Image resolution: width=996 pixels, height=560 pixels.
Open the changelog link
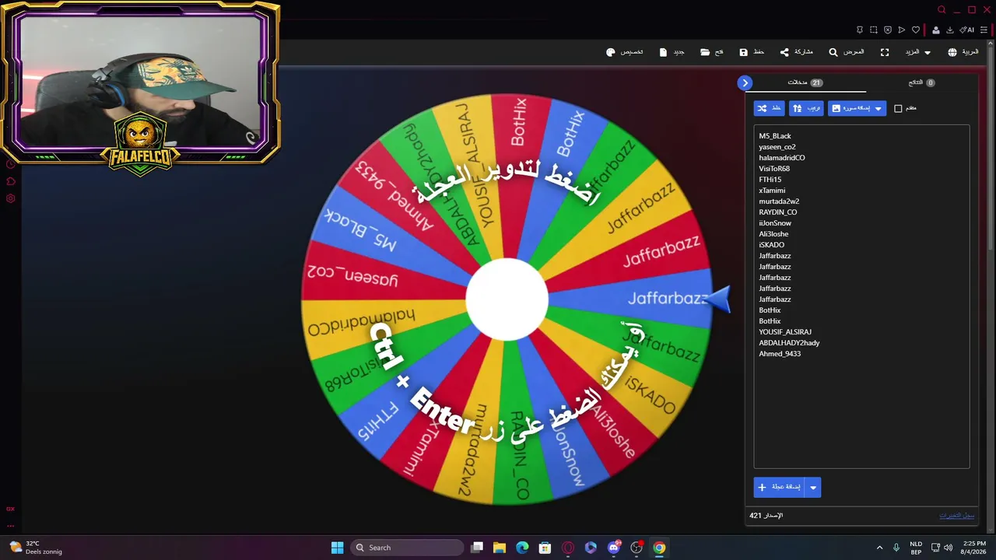(x=956, y=515)
